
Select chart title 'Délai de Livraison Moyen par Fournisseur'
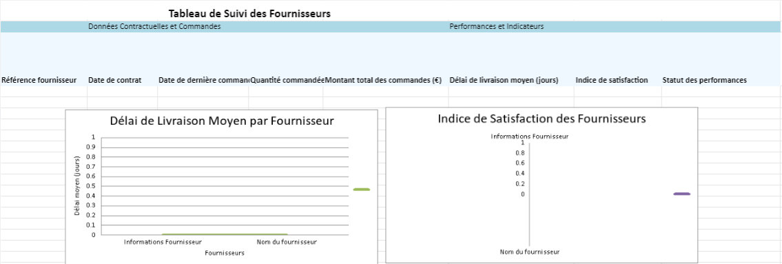tap(222, 121)
